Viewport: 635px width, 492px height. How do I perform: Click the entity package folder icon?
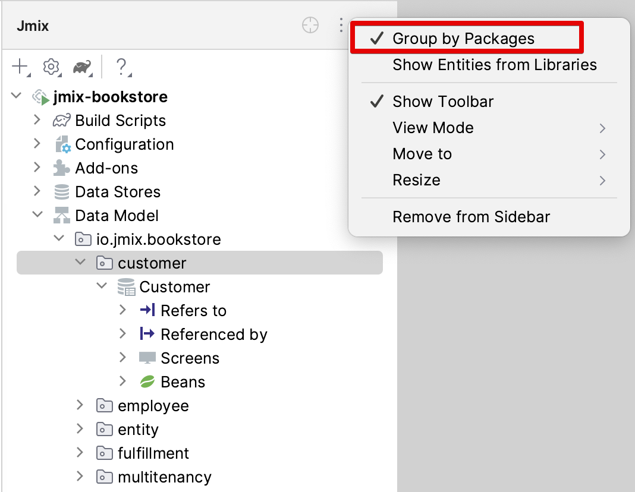click(x=105, y=429)
